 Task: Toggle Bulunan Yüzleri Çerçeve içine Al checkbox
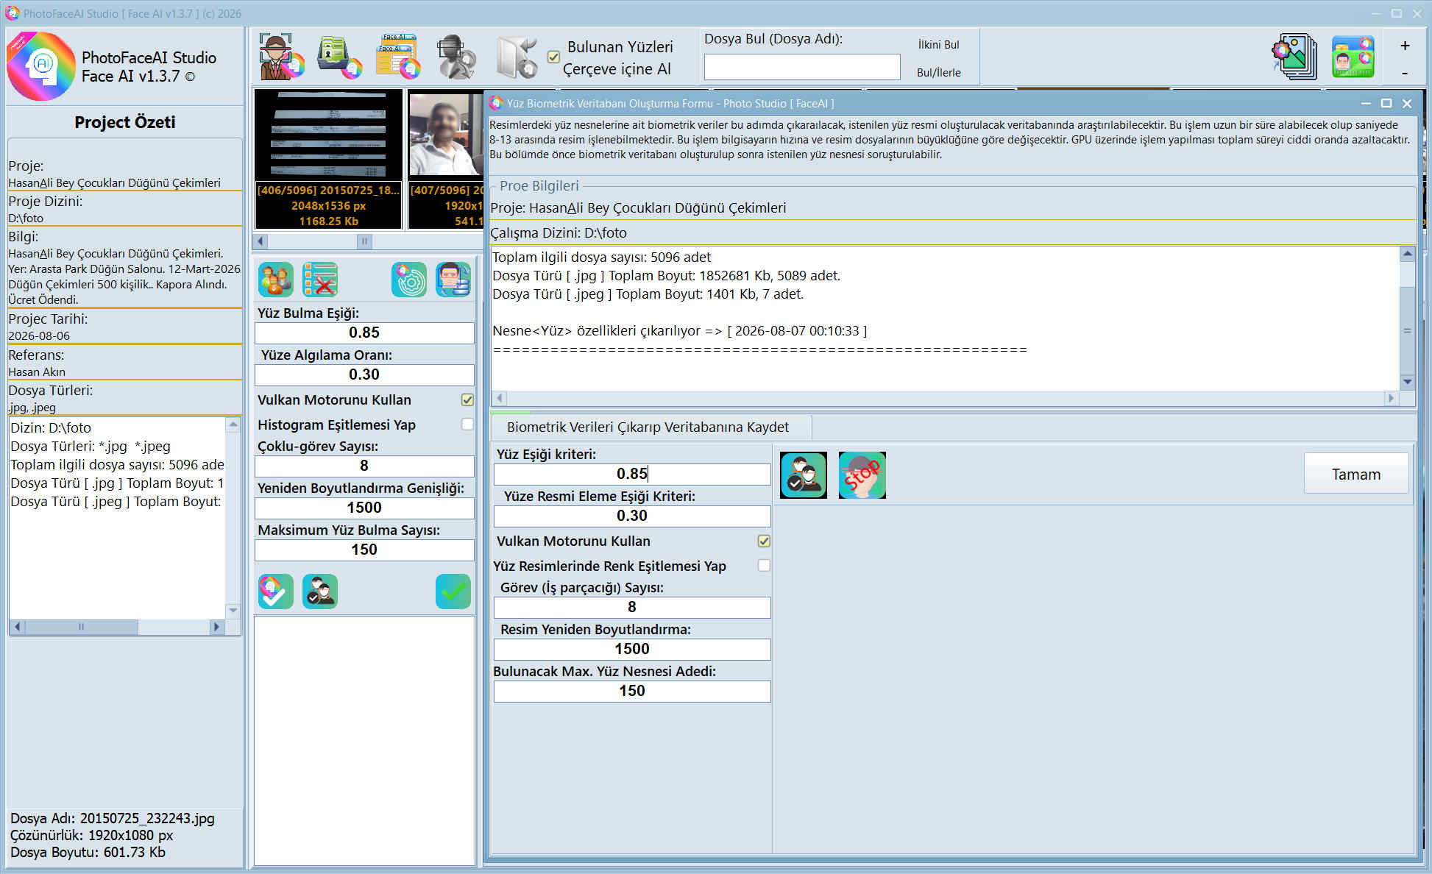553,57
